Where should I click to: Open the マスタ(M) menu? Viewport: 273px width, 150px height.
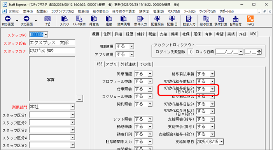[173, 11]
